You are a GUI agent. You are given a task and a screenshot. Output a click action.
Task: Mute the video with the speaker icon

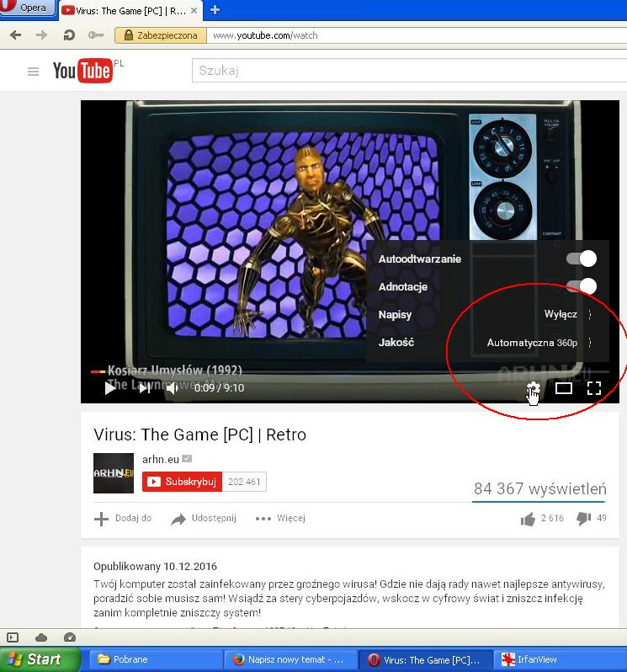[x=173, y=388]
